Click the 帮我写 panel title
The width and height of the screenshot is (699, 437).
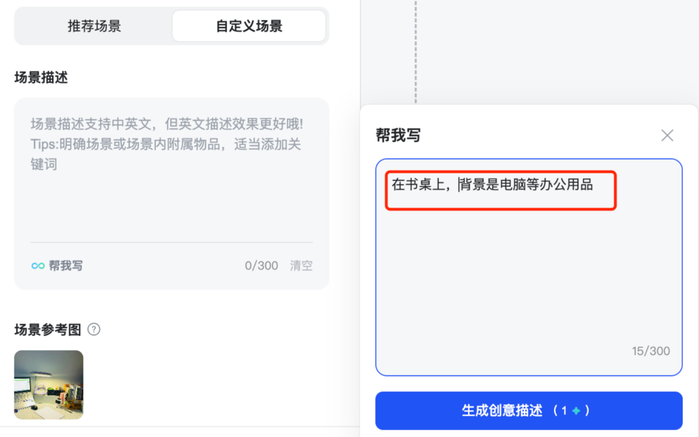[x=398, y=135]
